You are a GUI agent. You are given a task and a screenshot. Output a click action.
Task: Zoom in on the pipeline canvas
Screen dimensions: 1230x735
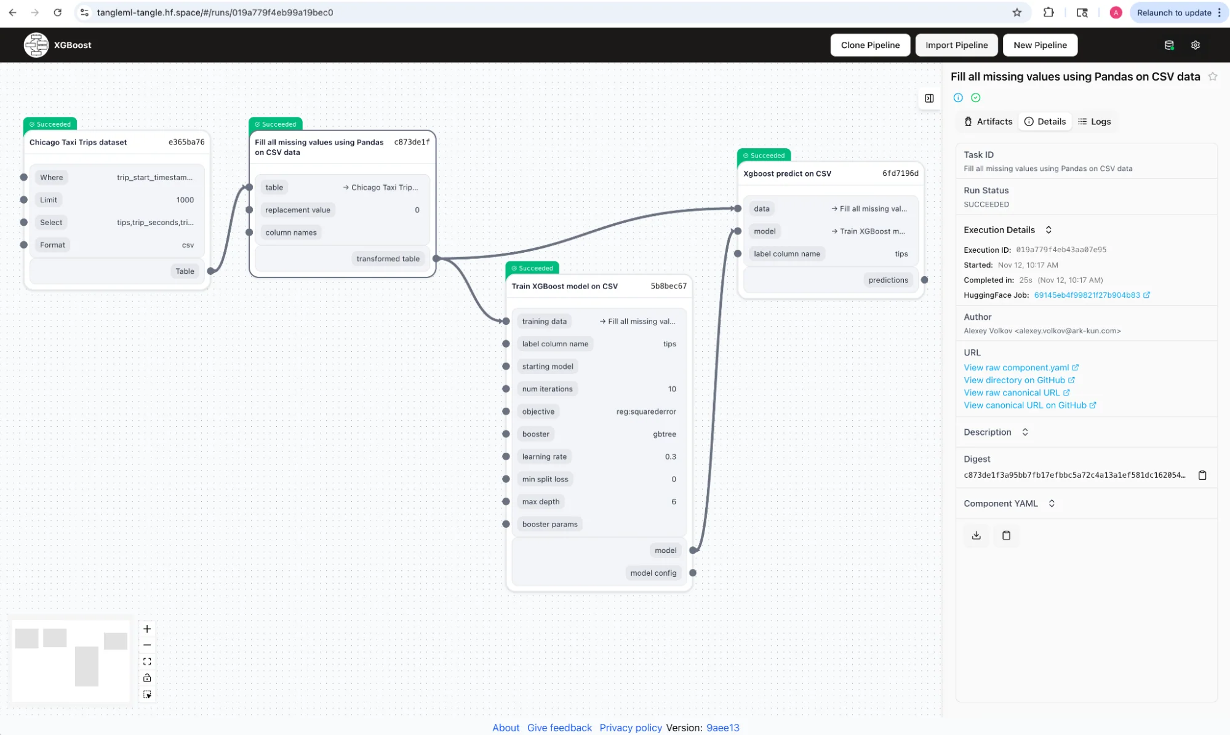pos(147,629)
